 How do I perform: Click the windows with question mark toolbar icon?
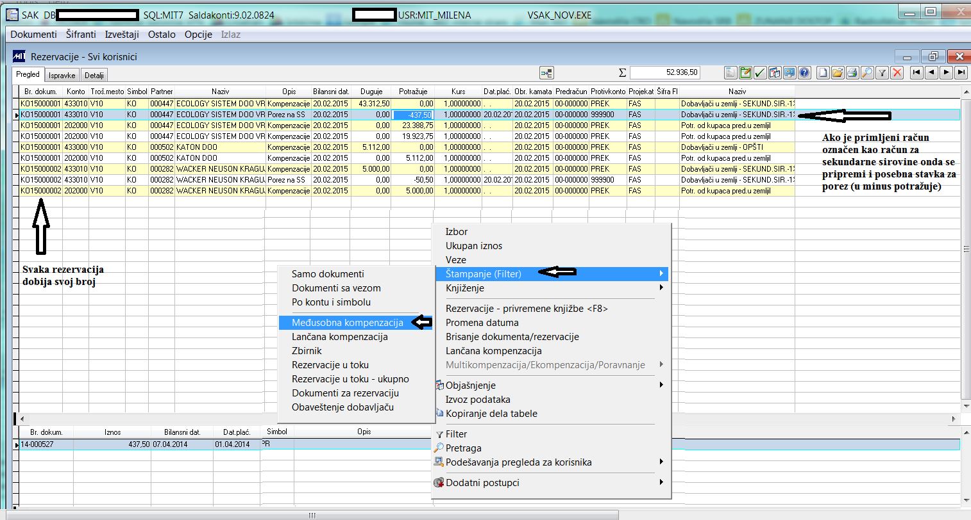click(x=775, y=73)
